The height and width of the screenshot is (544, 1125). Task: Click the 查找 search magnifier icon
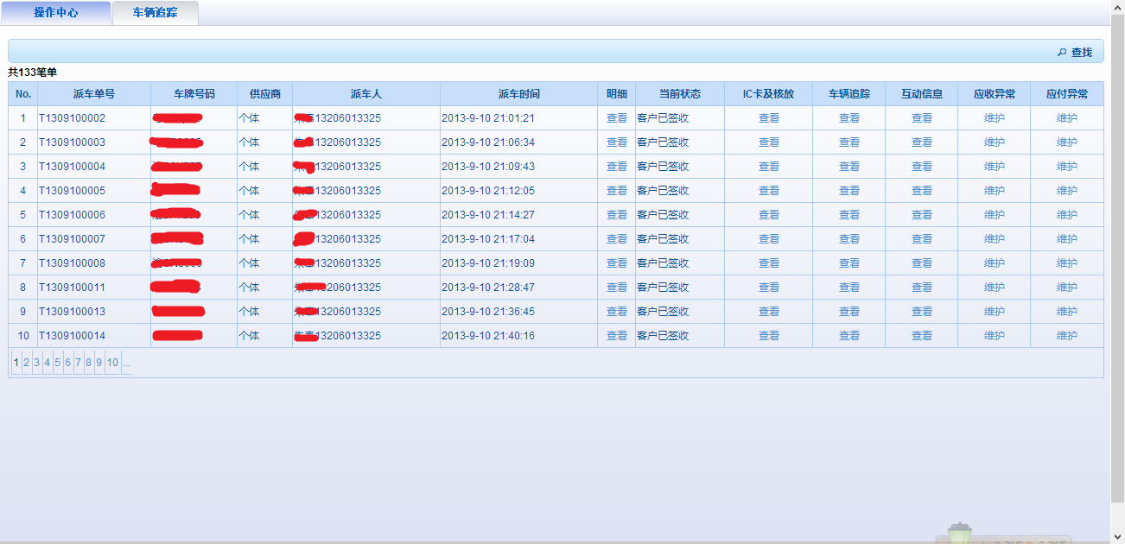coord(1062,53)
